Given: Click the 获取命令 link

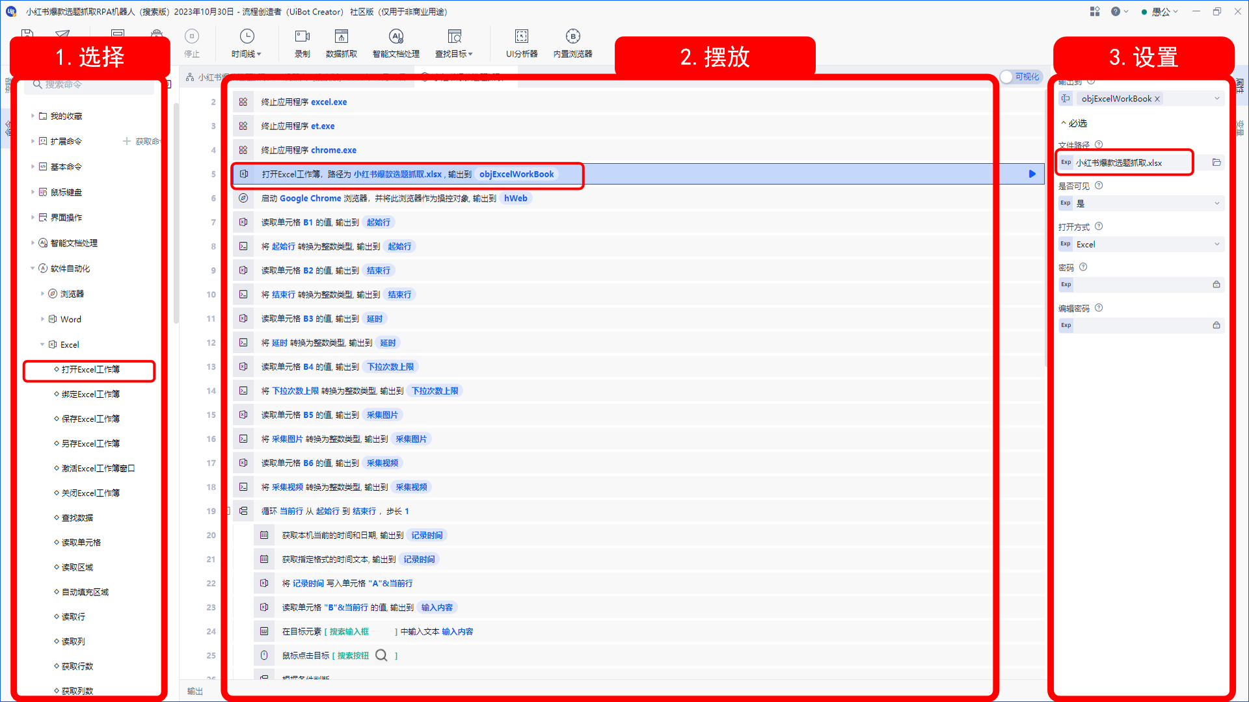Looking at the screenshot, I should [x=142, y=141].
